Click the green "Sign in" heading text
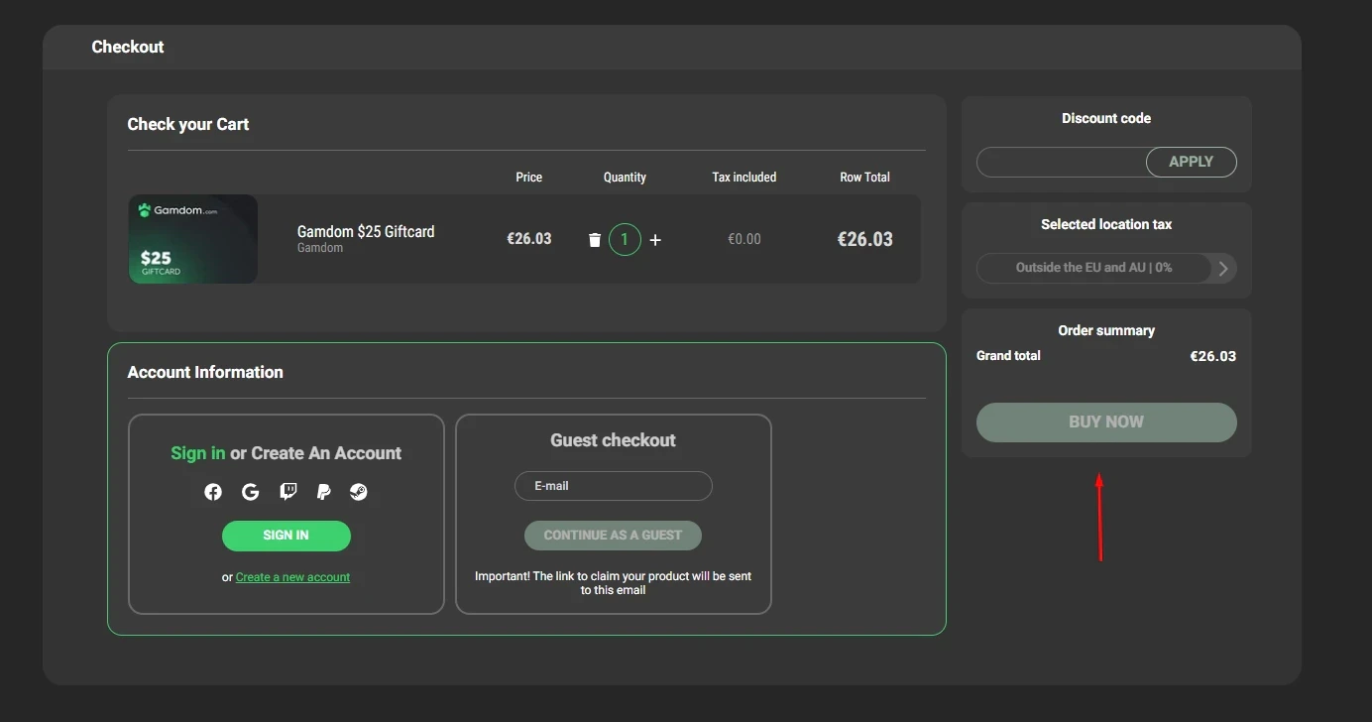This screenshot has height=722, width=1372. click(x=198, y=453)
